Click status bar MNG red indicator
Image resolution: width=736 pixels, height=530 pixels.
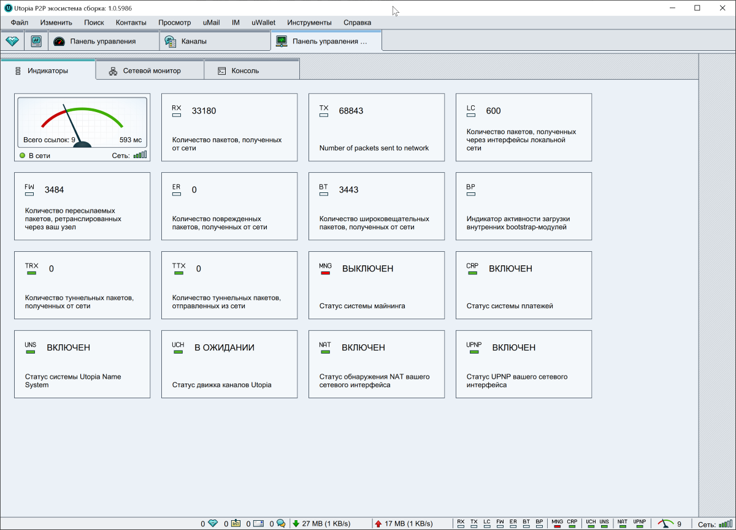point(558,523)
